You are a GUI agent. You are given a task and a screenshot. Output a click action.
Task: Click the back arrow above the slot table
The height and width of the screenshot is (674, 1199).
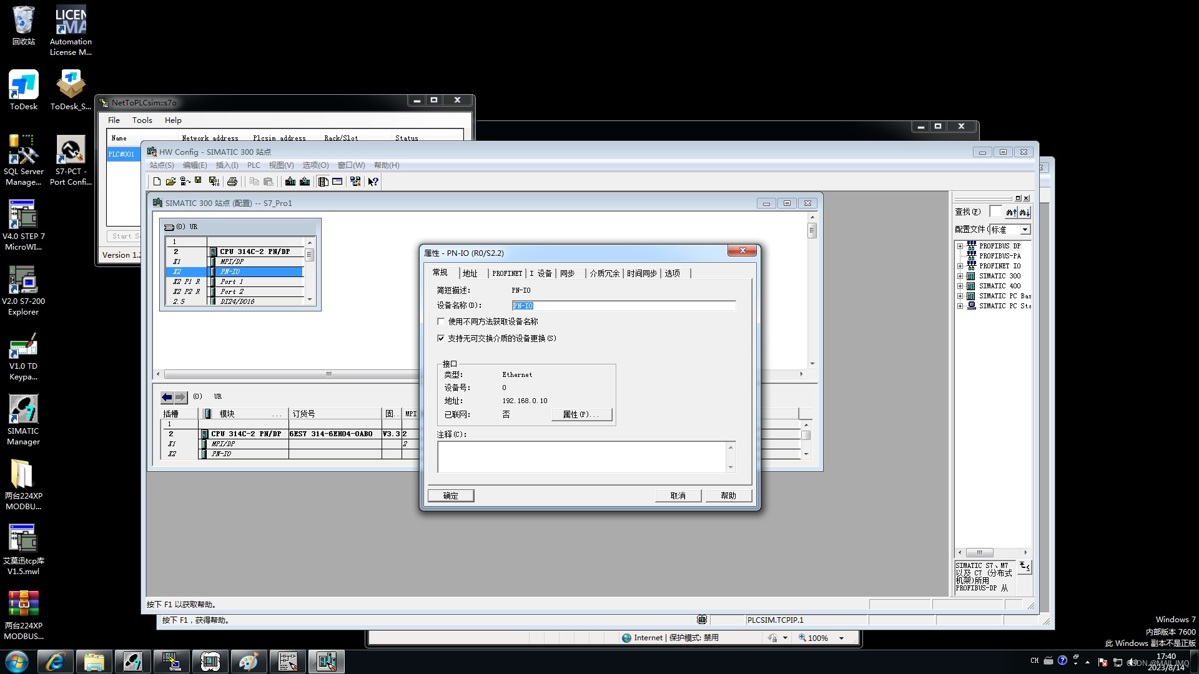167,397
